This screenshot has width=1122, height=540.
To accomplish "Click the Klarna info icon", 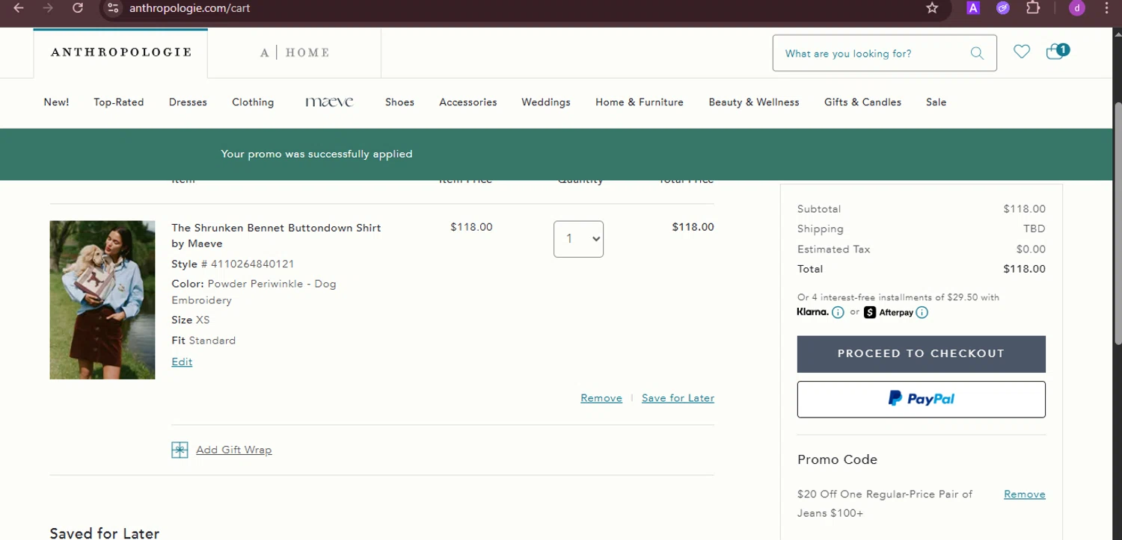I will pos(838,313).
